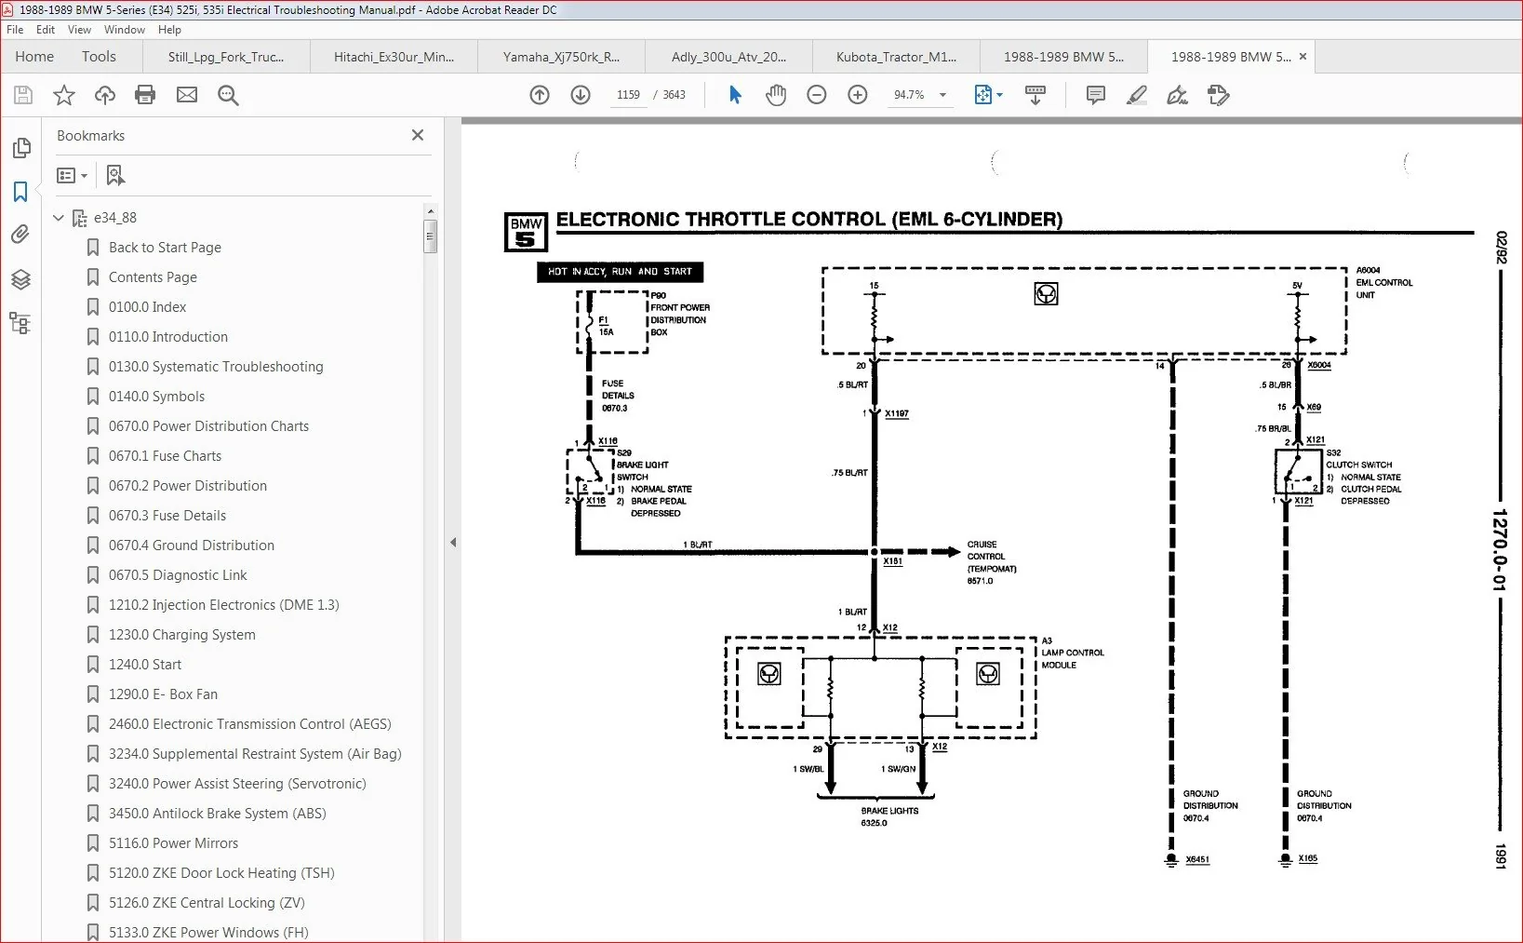This screenshot has height=943, width=1523.
Task: Click the Save file icon
Action: point(23,95)
